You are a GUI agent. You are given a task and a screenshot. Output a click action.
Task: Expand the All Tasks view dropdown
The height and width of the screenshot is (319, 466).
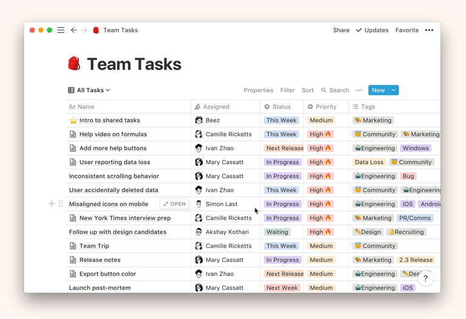click(x=89, y=90)
